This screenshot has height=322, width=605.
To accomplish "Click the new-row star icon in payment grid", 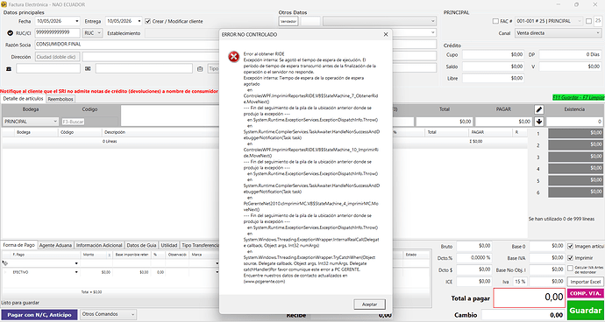I will coord(4,263).
